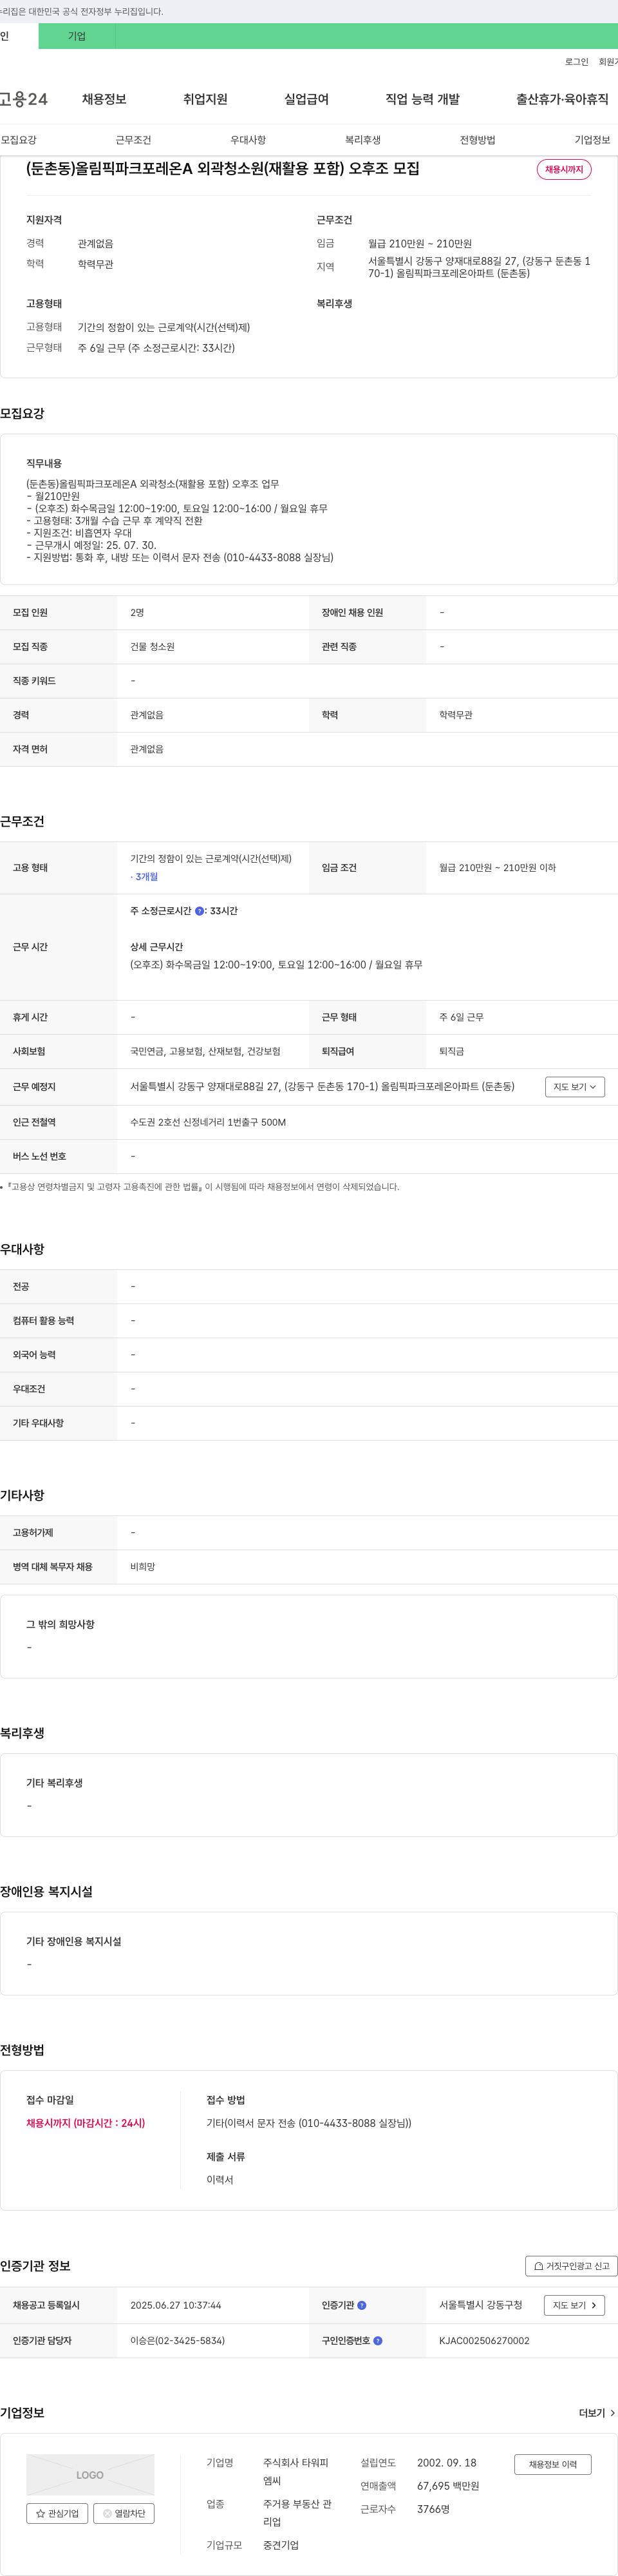618x2576 pixels.
Task: Jump to 기업정보 section tab
Action: tap(592, 140)
